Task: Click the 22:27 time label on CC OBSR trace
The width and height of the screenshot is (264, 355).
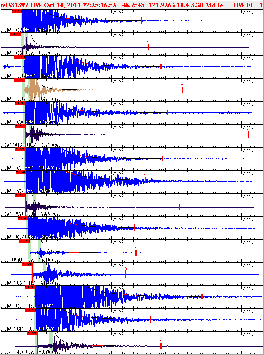Action: click(x=248, y=127)
